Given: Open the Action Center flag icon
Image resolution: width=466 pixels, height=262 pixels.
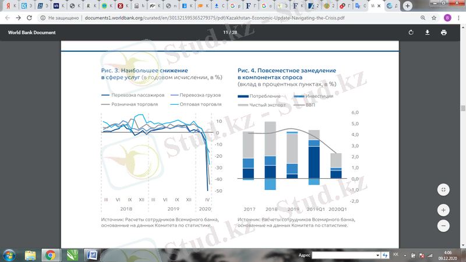Looking at the screenshot, I should coord(421,255).
